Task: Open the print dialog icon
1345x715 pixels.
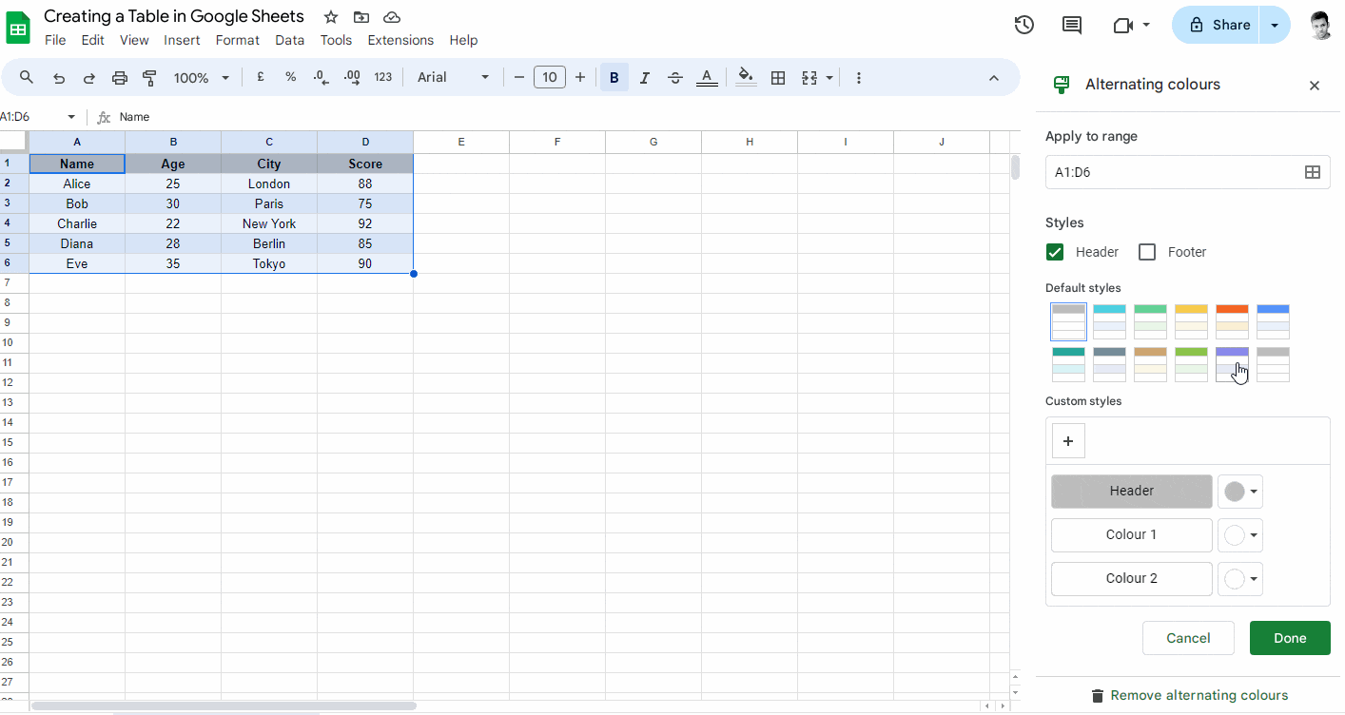Action: click(119, 77)
